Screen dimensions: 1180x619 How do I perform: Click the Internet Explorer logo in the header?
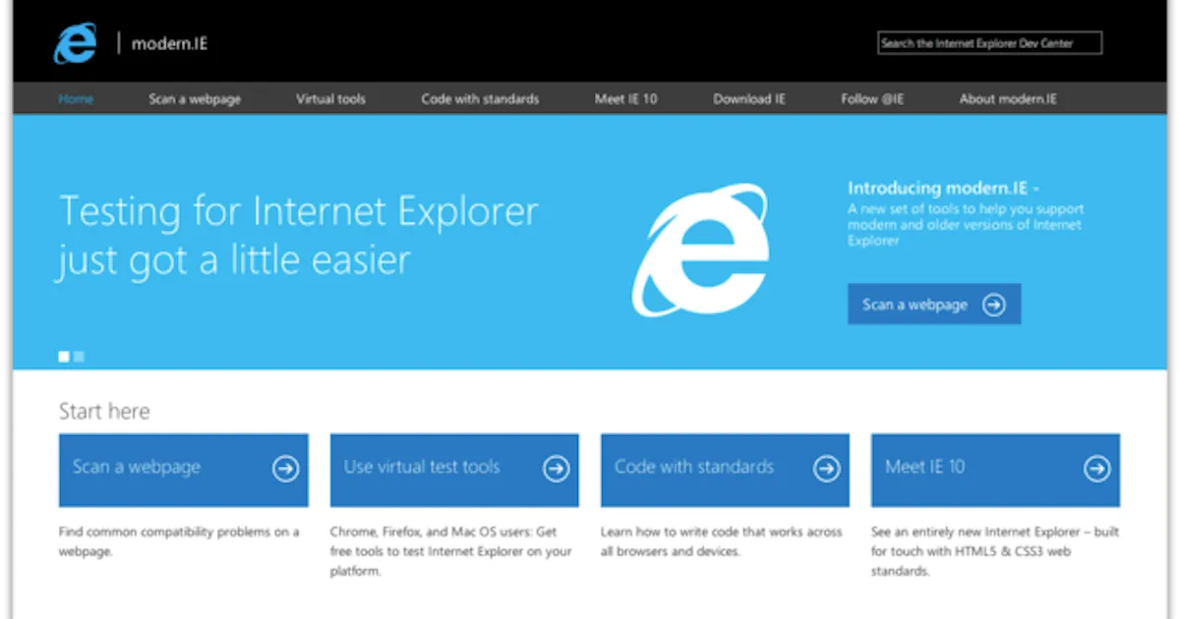pyautogui.click(x=75, y=42)
